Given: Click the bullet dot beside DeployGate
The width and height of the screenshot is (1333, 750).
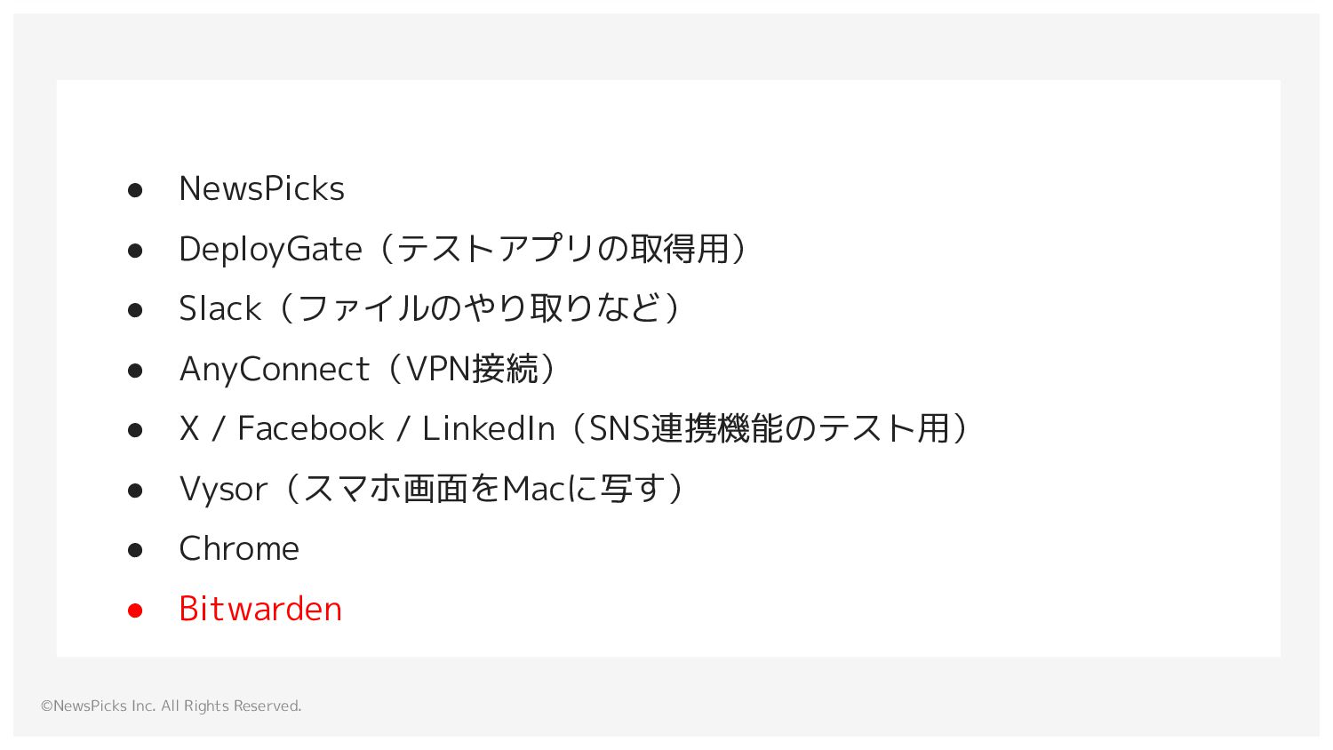Looking at the screenshot, I should (x=135, y=251).
